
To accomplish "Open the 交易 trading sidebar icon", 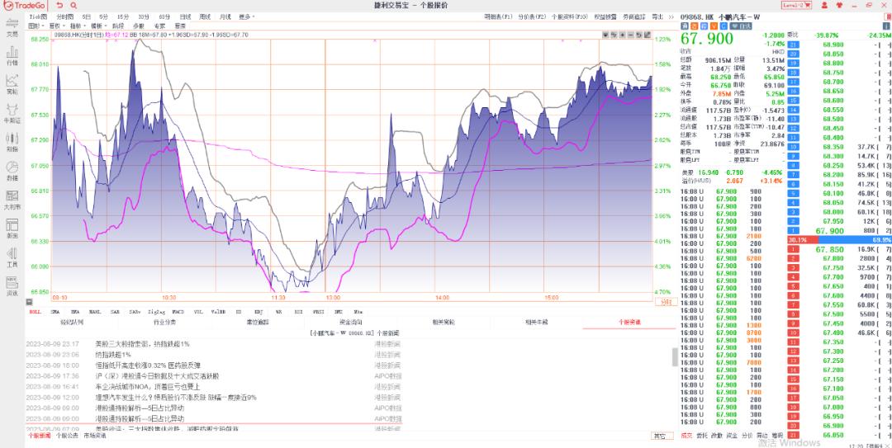I will pos(12,27).
